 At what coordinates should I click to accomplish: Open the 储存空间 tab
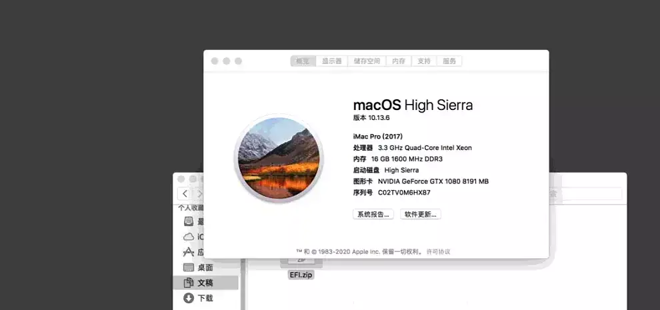tap(367, 61)
